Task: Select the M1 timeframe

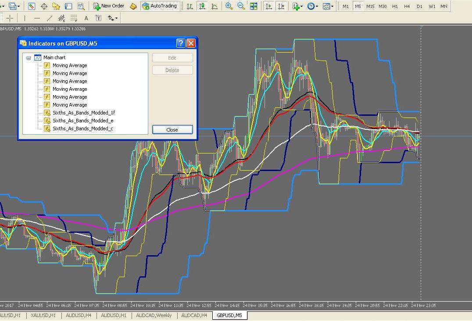Action: click(x=346, y=6)
